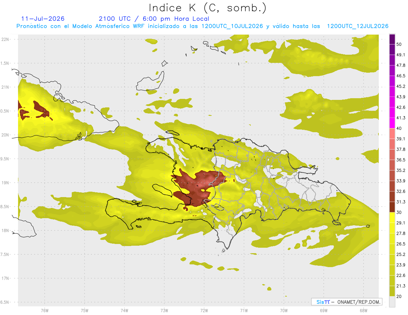Click the '32.6' color scale value

[401, 191]
